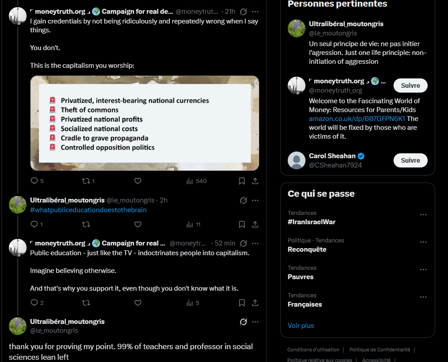Open the capitalism list image in tweet
The image size is (448, 362).
point(145,123)
